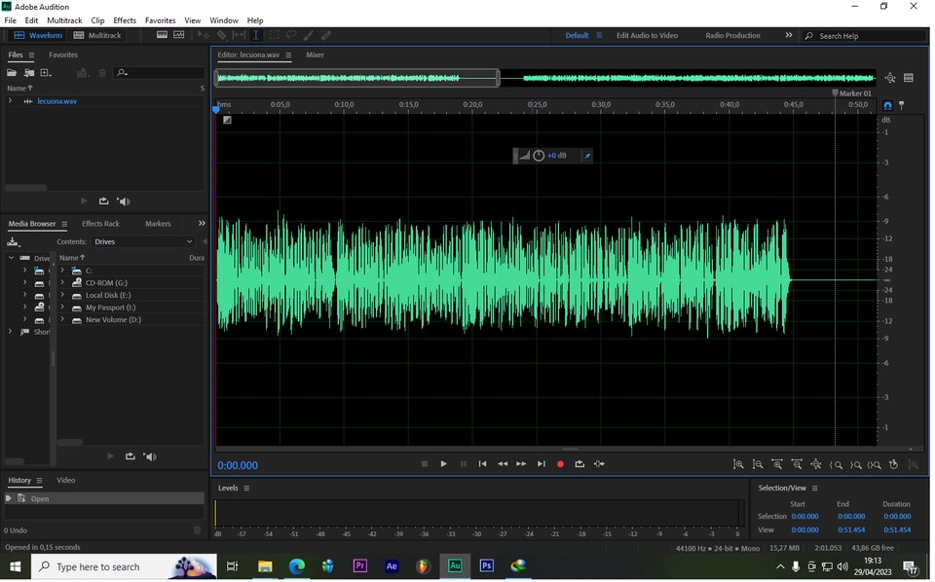Click Marker 01 on the timeline
Viewport: 935px width, 582px height.
tap(852, 93)
